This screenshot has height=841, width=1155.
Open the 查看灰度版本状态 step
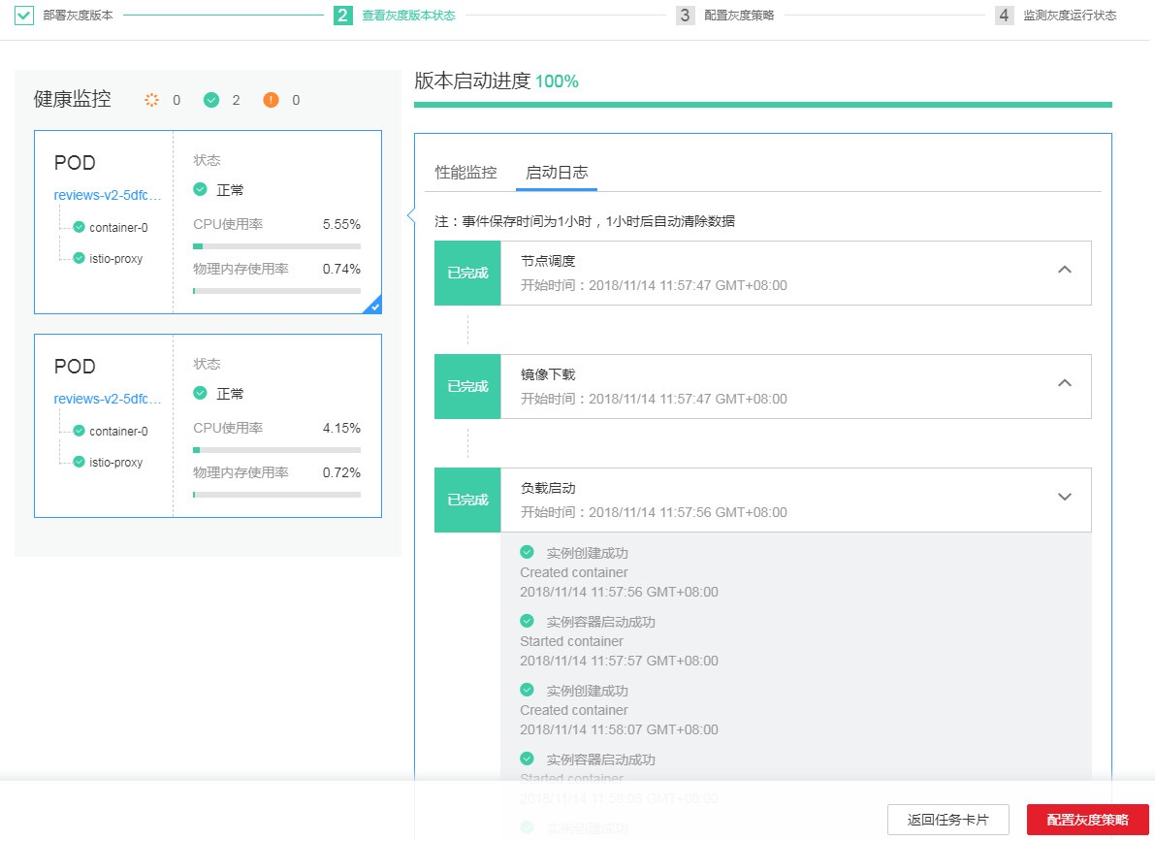409,16
